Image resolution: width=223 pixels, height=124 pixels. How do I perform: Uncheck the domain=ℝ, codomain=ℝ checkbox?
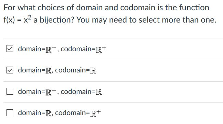click(10, 70)
